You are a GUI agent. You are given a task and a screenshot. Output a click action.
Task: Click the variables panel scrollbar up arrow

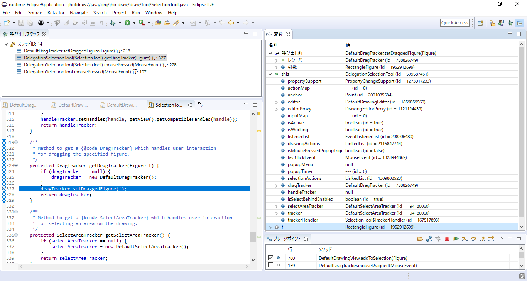point(521,44)
